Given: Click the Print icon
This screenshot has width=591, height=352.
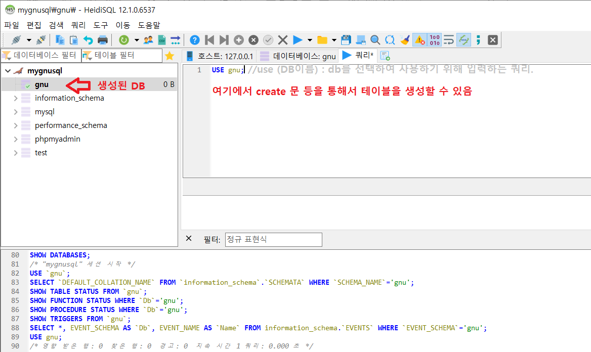Looking at the screenshot, I should [103, 40].
